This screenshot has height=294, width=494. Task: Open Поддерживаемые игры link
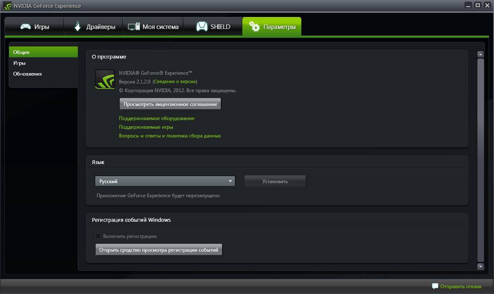coord(146,127)
